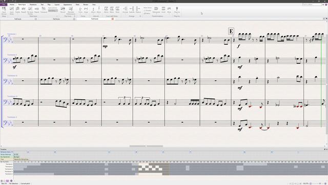
Task: Click the first rehearsal marker on the timeline
Action: coord(28,152)
